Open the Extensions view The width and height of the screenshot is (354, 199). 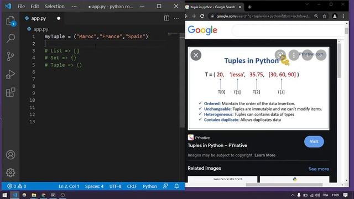[11, 92]
